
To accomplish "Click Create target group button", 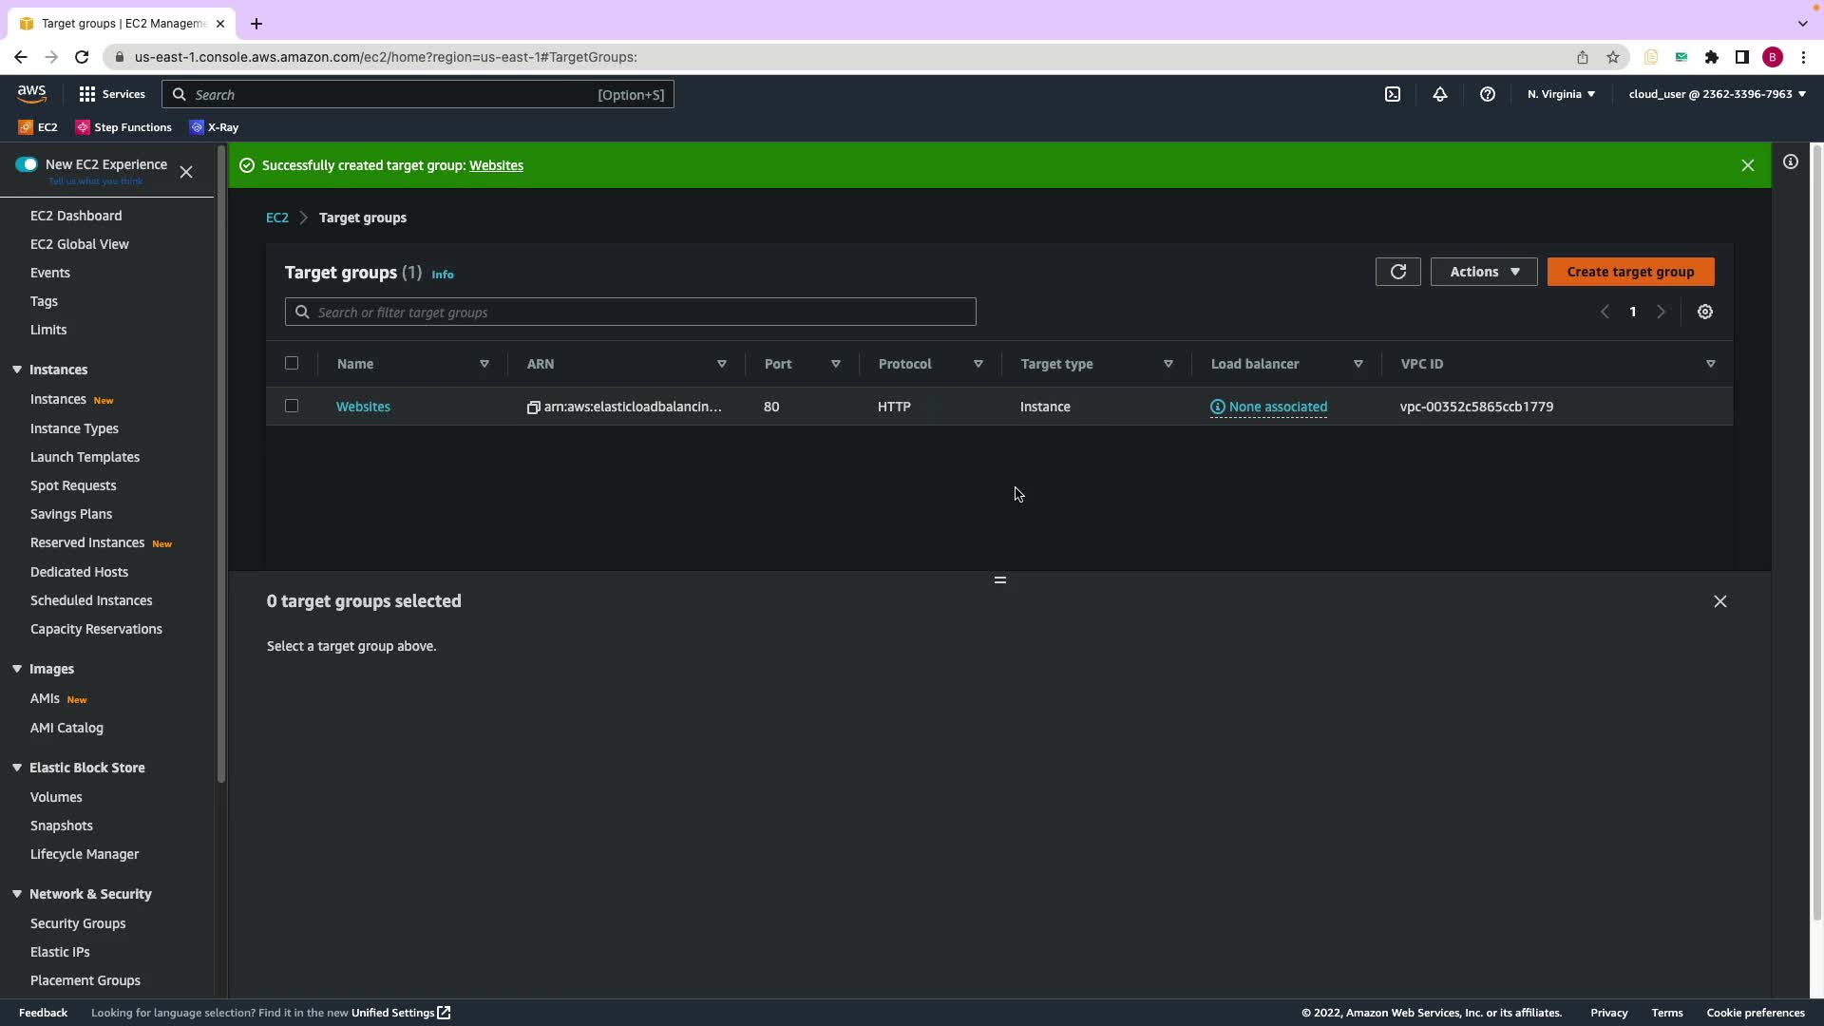I will (1630, 272).
